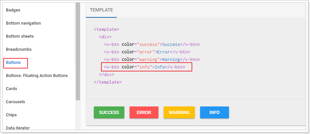Click the red ERROR button
Image resolution: width=310 pixels, height=134 pixels.
coord(144,112)
